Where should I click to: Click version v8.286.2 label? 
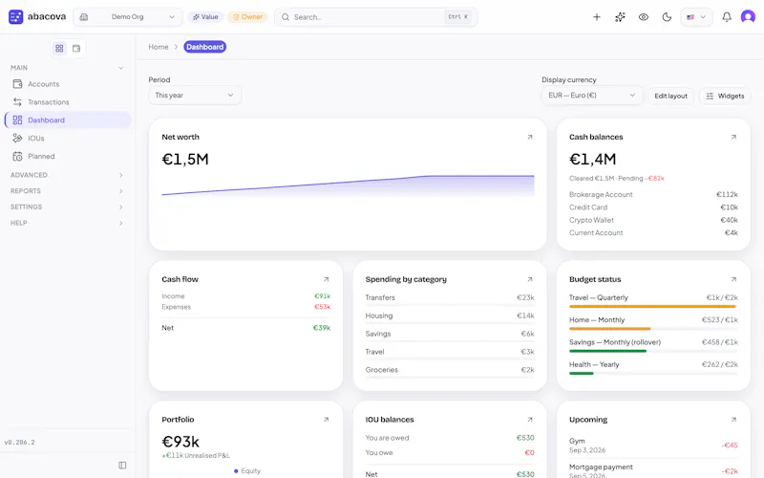(x=19, y=443)
